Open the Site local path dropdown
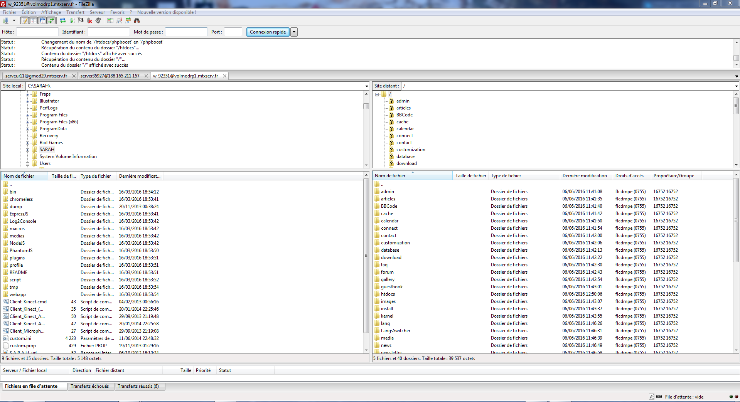The width and height of the screenshot is (740, 402). [366, 86]
